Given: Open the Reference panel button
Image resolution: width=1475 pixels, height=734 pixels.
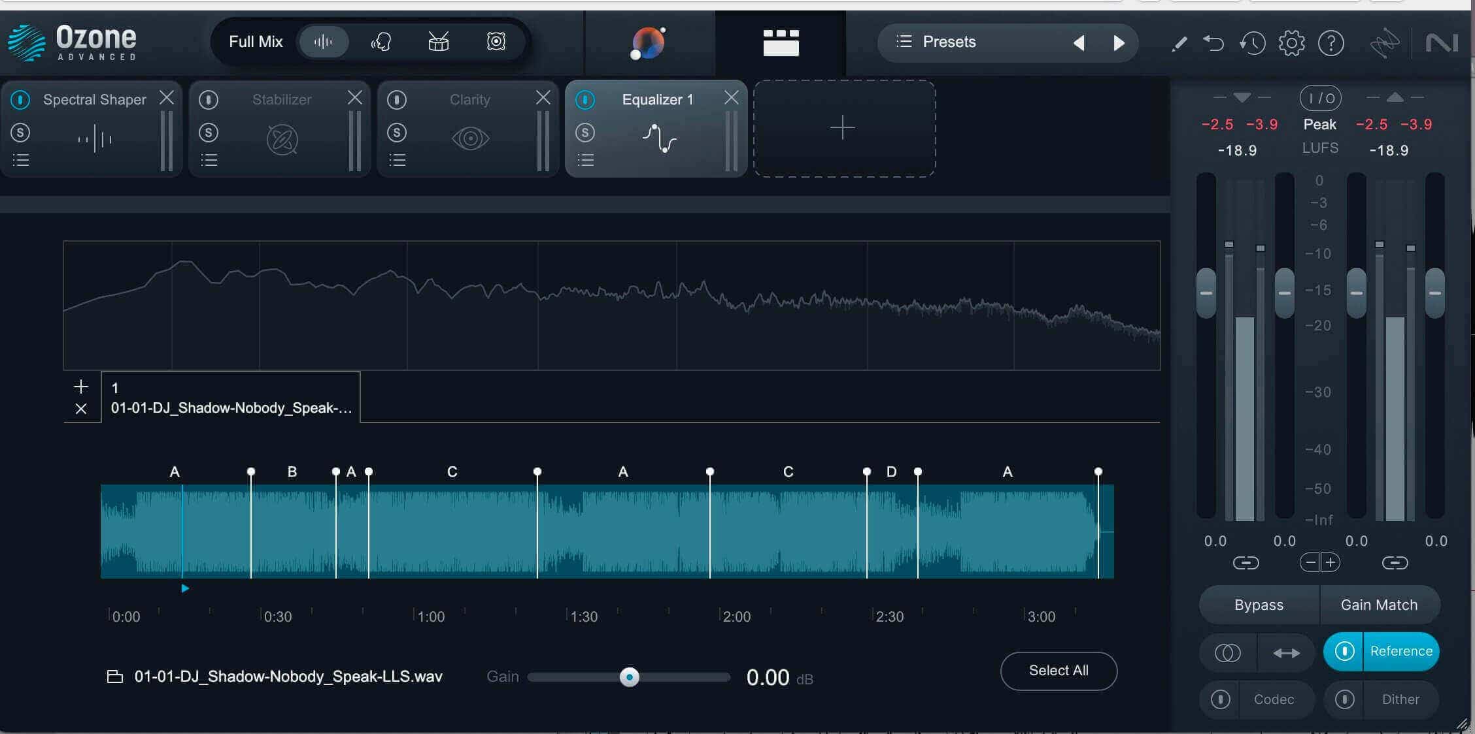Looking at the screenshot, I should coord(1401,651).
